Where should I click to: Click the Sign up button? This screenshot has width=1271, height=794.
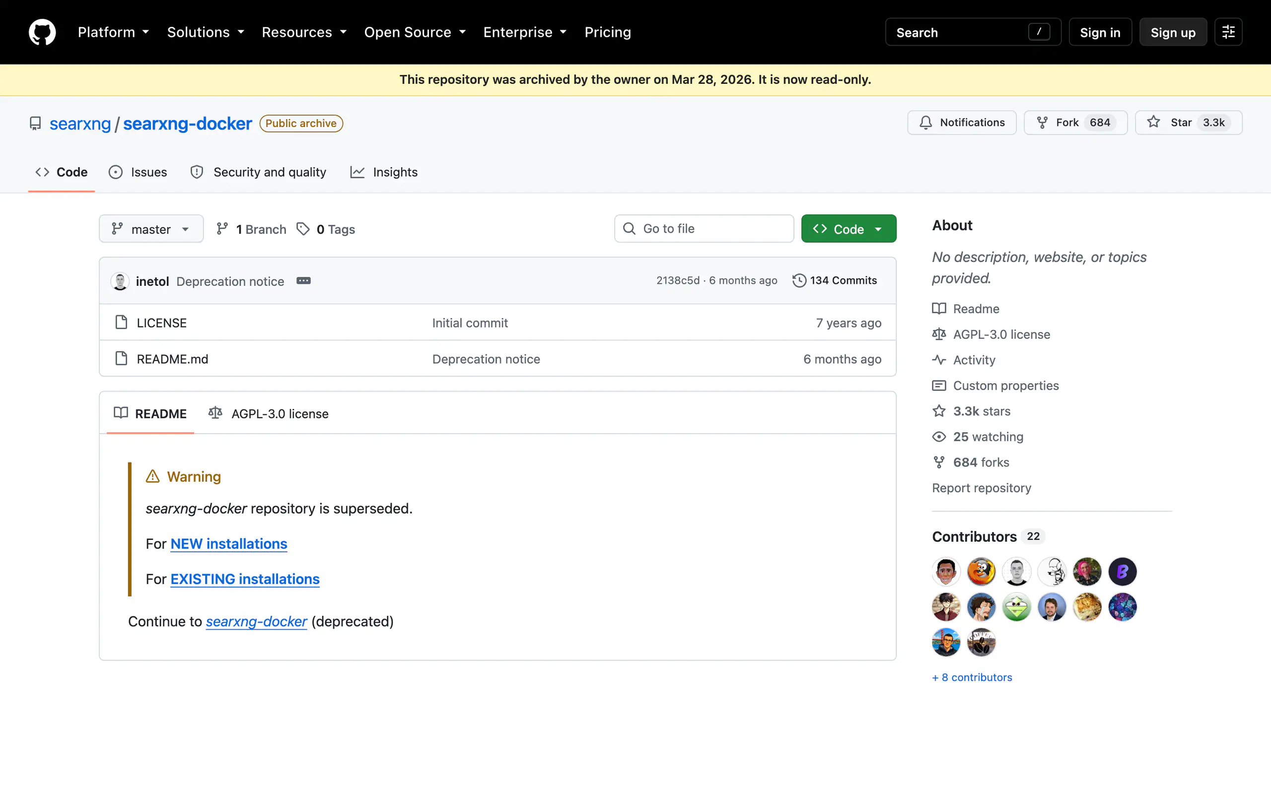[x=1173, y=32]
